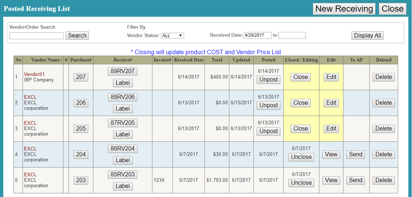Open purchase order 206

point(81,103)
